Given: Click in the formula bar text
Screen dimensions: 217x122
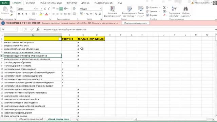Looking at the screenshot, I should (x=65, y=29).
